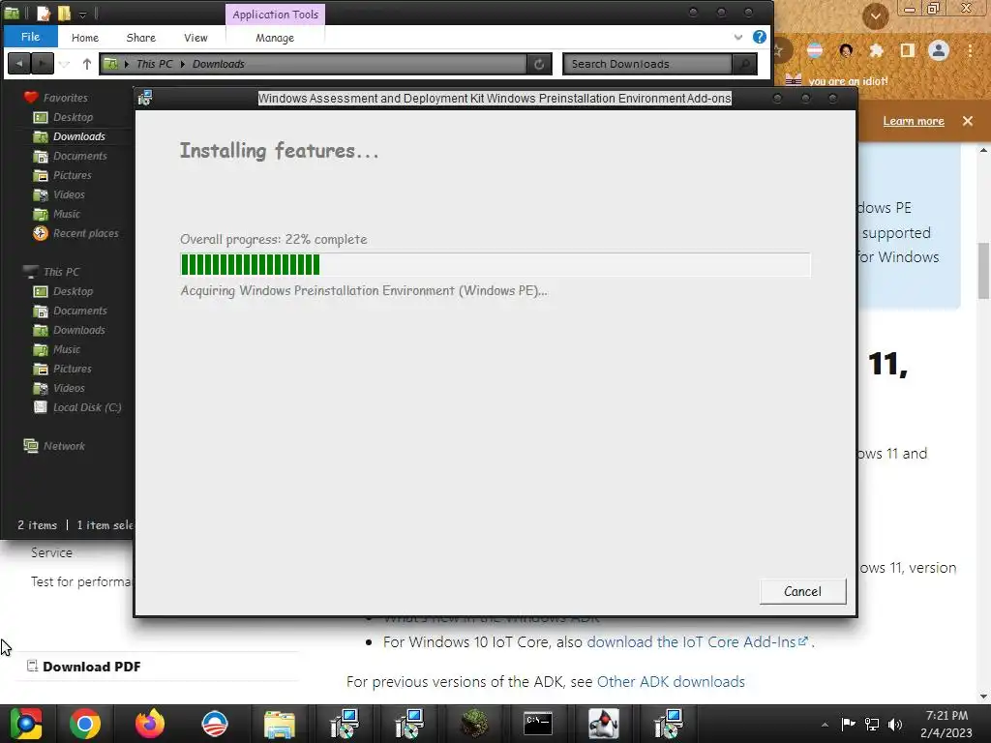Viewport: 991px width, 743px height.
Task: Open the File tab in Explorer
Action: 30,37
